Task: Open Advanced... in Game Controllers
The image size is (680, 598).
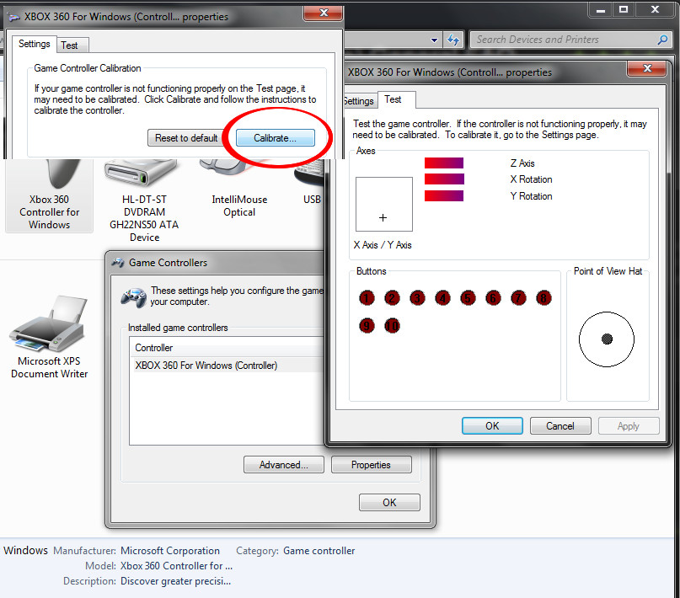Action: pos(284,465)
